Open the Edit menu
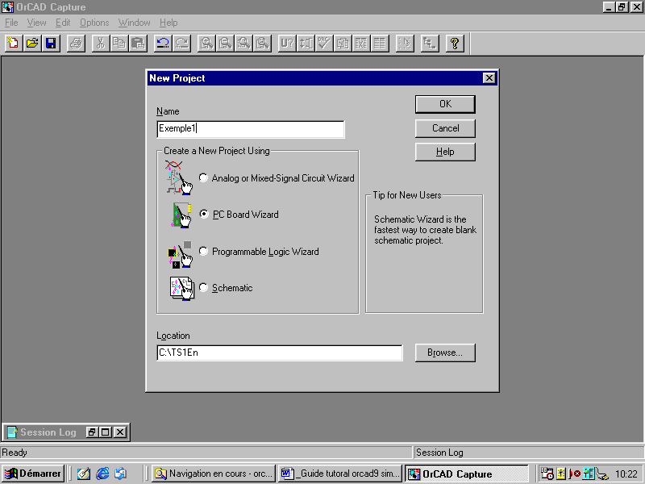The width and height of the screenshot is (645, 484). click(x=63, y=23)
